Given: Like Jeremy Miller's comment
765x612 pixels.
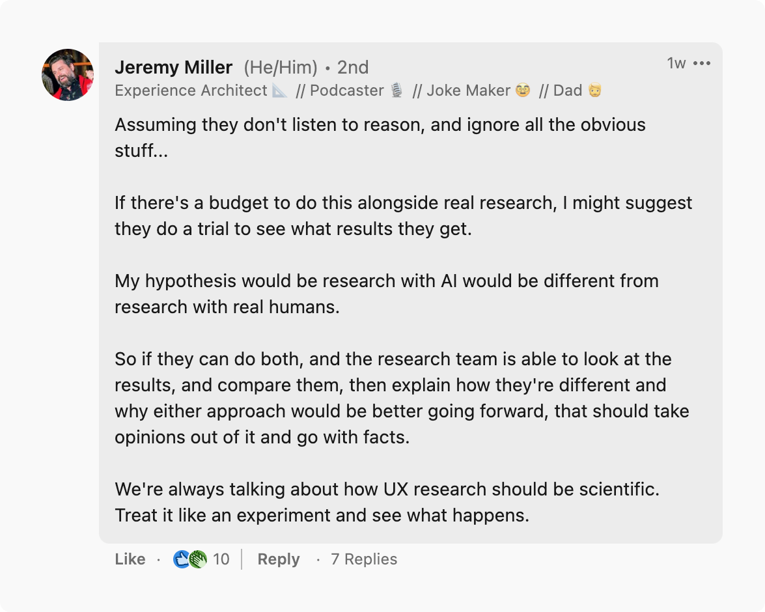Looking at the screenshot, I should (130, 559).
